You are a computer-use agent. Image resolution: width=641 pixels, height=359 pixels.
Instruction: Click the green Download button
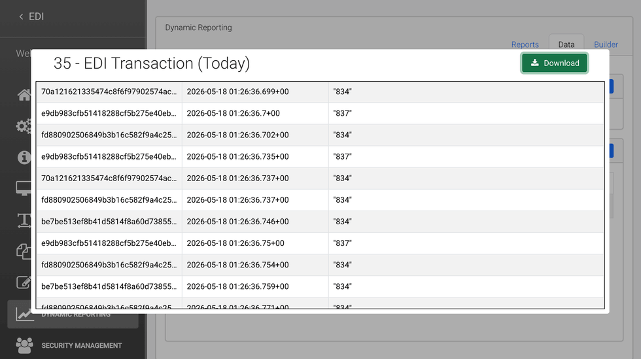point(555,63)
